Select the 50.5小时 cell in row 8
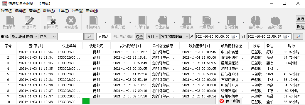Image resolution: width=305 pixels, height=105 pixels. point(291,91)
